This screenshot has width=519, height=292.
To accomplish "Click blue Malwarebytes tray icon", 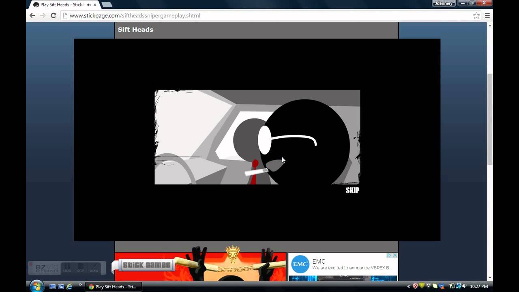I will pos(441,286).
